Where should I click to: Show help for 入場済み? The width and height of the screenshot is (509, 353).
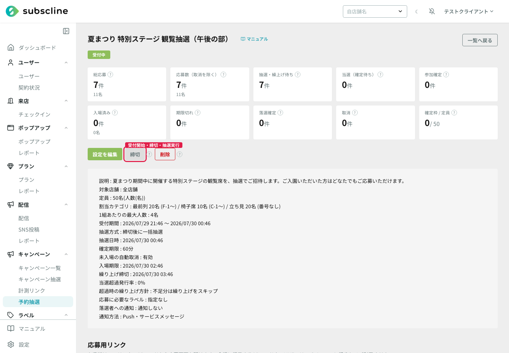point(115,113)
